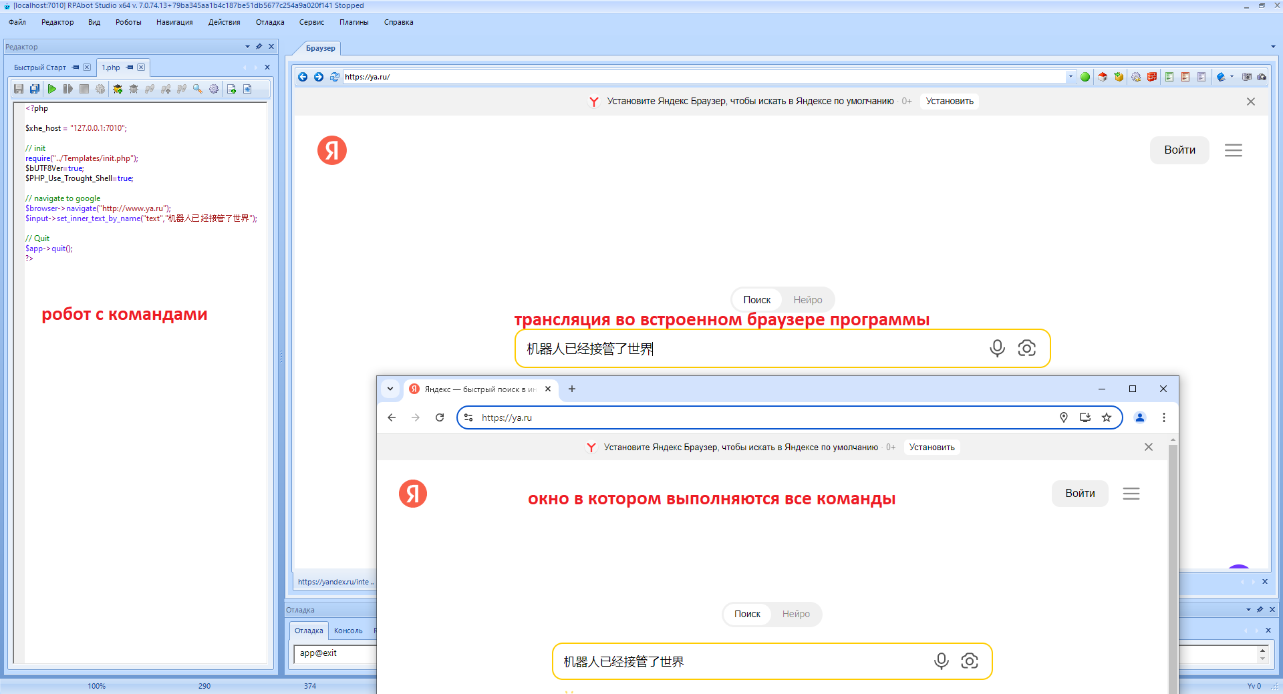Screen dimensions: 1283x694
Task: Click the yellow bug add-debug icon
Action: pyautogui.click(x=118, y=89)
